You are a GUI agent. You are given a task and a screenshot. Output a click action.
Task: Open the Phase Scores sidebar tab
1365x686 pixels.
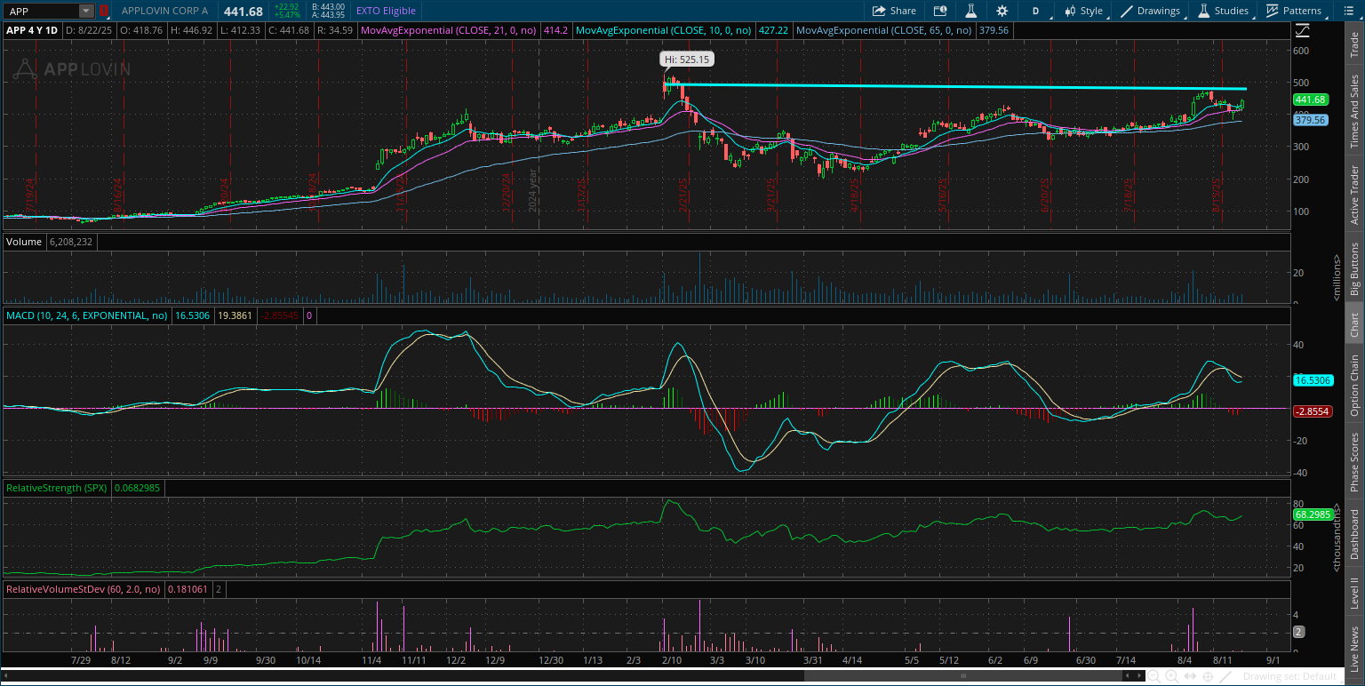(x=1354, y=461)
